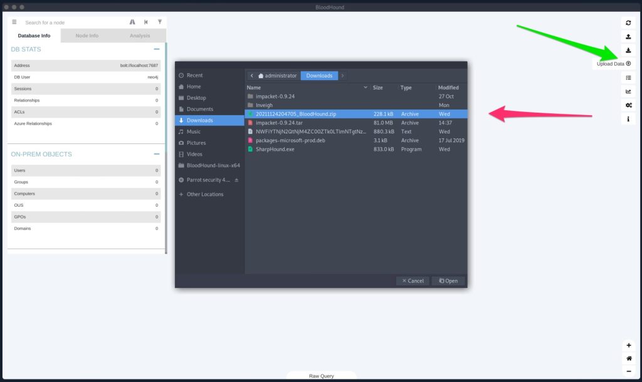Open the About info icon
Viewport: 642px width, 382px height.
(x=628, y=119)
